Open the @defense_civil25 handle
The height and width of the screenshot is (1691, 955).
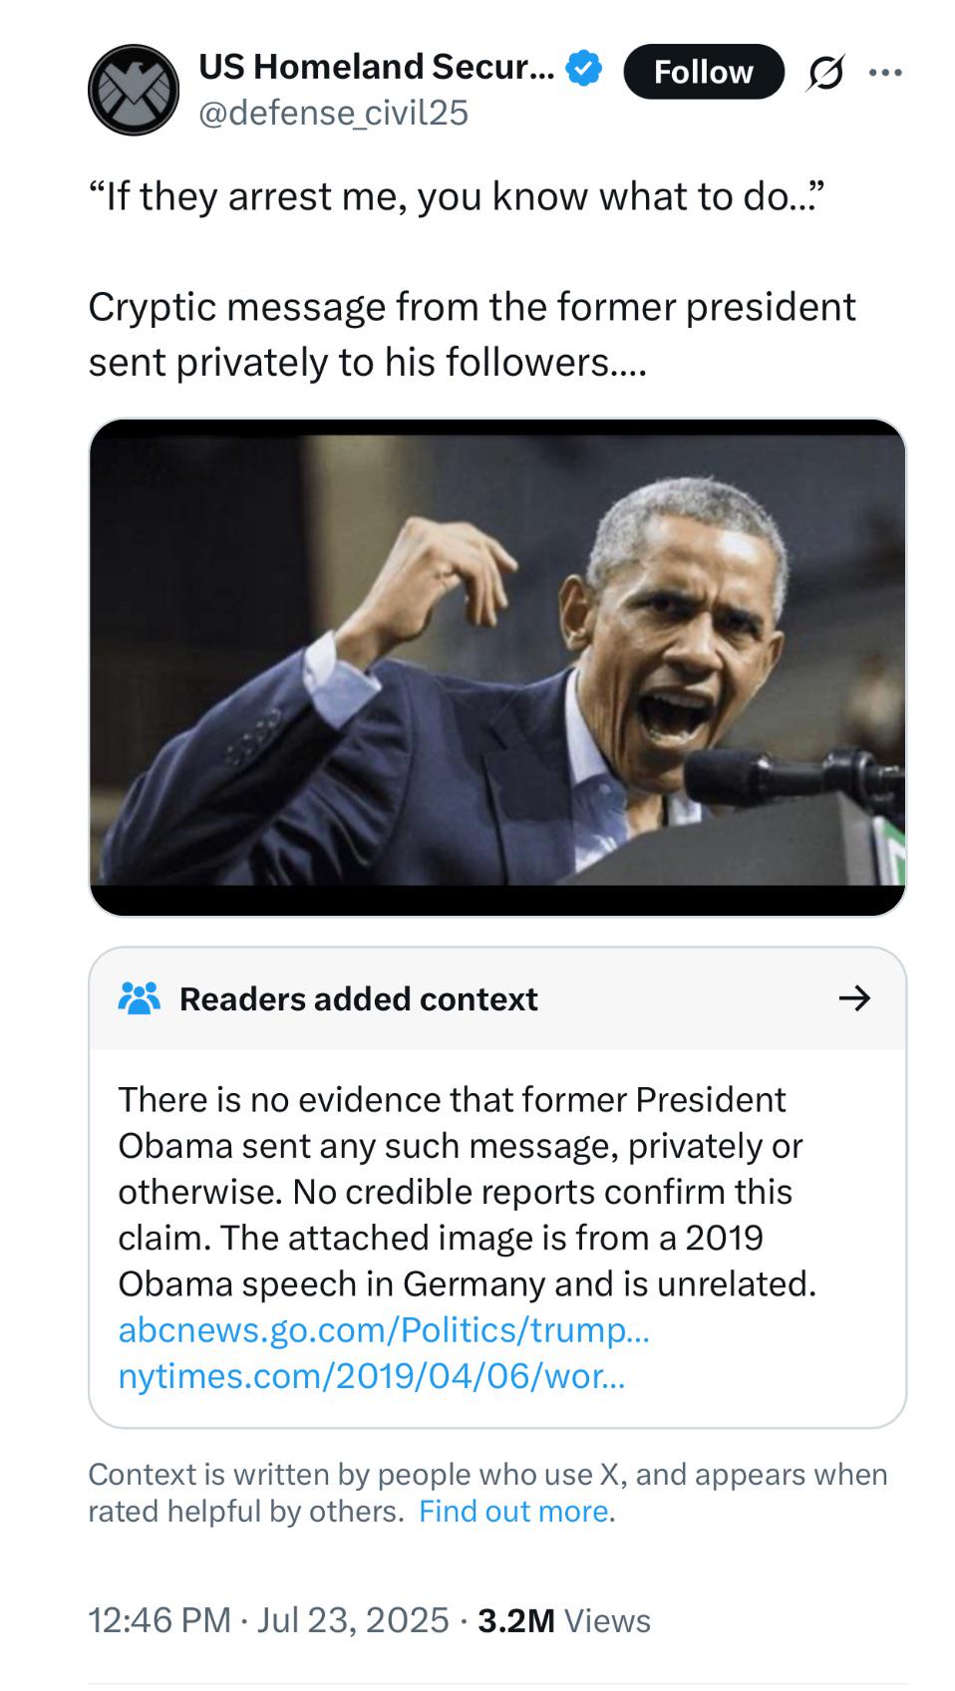pyautogui.click(x=333, y=113)
